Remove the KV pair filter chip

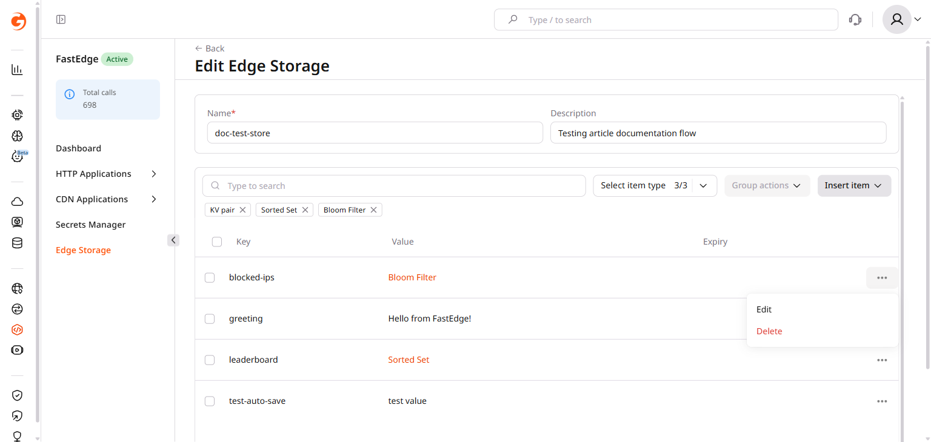[242, 210]
